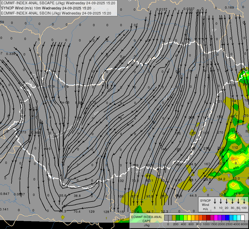
Task: Click the 50 m/s wind arrow in legend
Action: 238,201
